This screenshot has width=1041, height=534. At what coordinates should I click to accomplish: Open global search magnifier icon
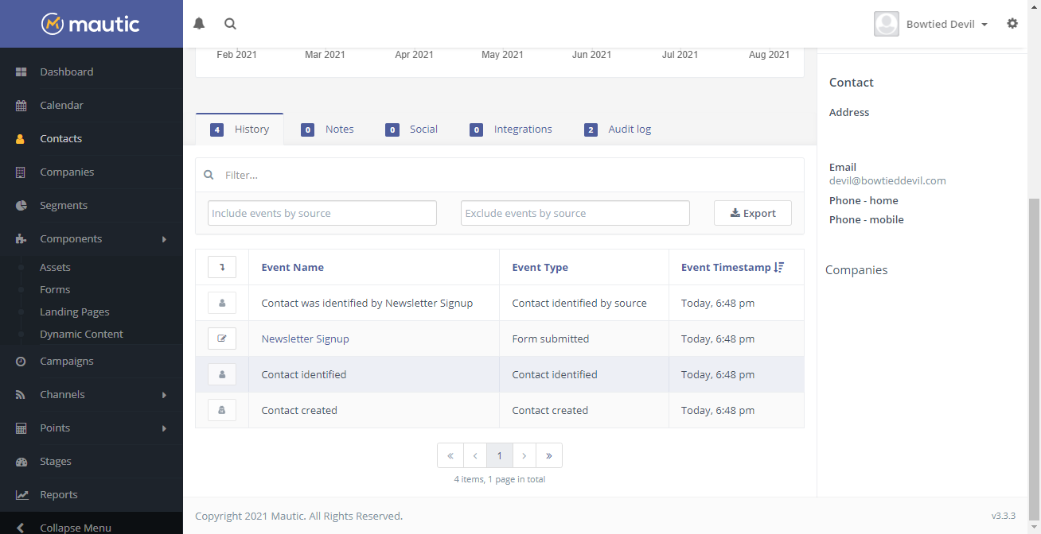(230, 24)
